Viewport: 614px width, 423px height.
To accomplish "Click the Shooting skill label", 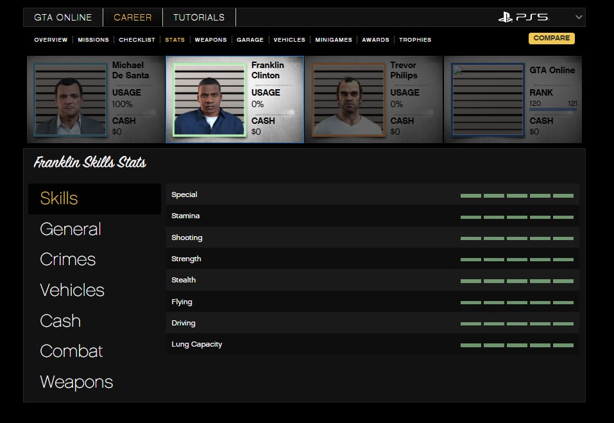I will point(187,237).
